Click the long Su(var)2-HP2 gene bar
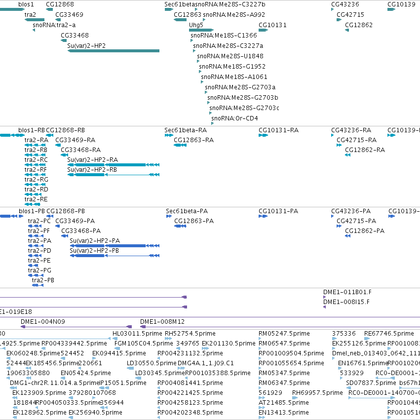The width and height of the screenshot is (420, 420). click(114, 51)
